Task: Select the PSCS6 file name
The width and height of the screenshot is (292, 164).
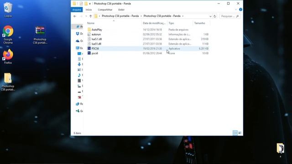Action: point(95,49)
